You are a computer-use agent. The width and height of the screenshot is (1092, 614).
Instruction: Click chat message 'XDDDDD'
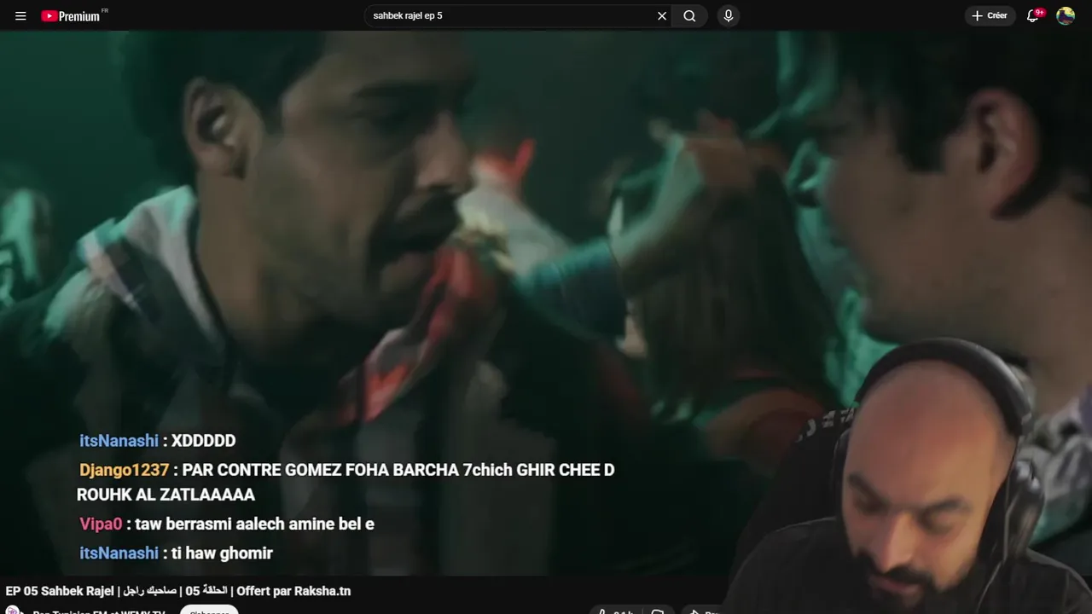203,441
